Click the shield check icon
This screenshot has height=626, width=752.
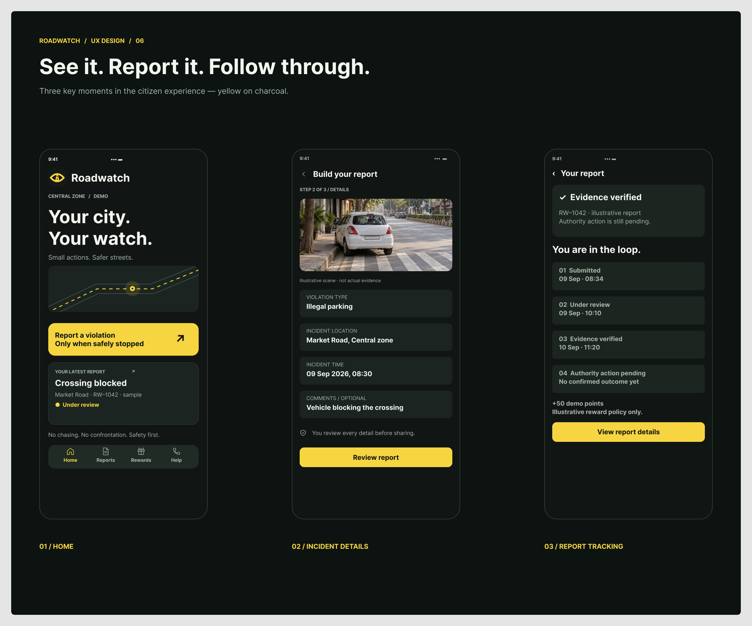303,433
